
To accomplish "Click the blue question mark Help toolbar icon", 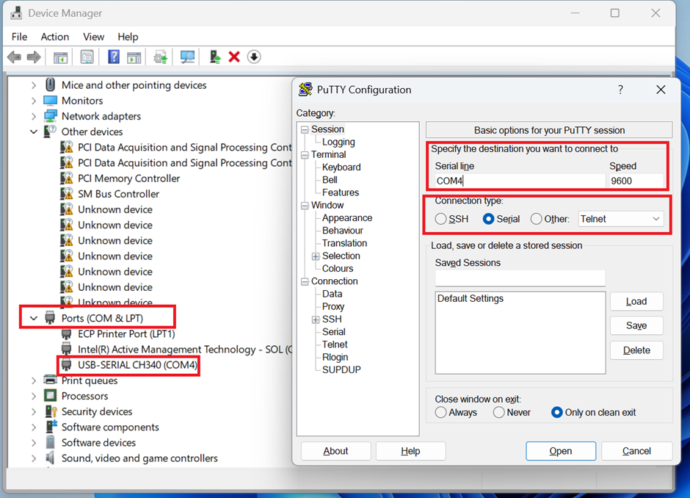I will pyautogui.click(x=114, y=57).
